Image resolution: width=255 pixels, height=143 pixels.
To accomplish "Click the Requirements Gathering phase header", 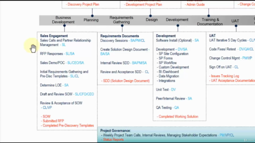I will click(121, 20).
